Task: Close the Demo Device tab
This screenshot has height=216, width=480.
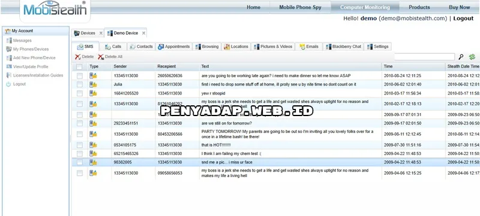Action: click(x=143, y=33)
